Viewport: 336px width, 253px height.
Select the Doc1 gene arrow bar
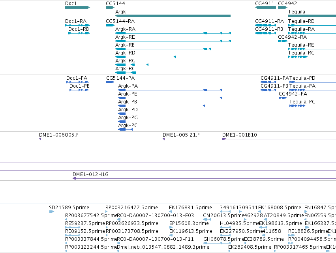tap(77, 7)
